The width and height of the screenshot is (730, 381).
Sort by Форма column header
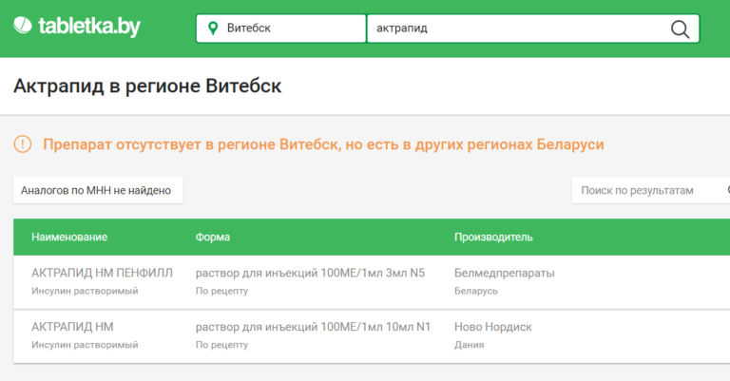click(213, 237)
